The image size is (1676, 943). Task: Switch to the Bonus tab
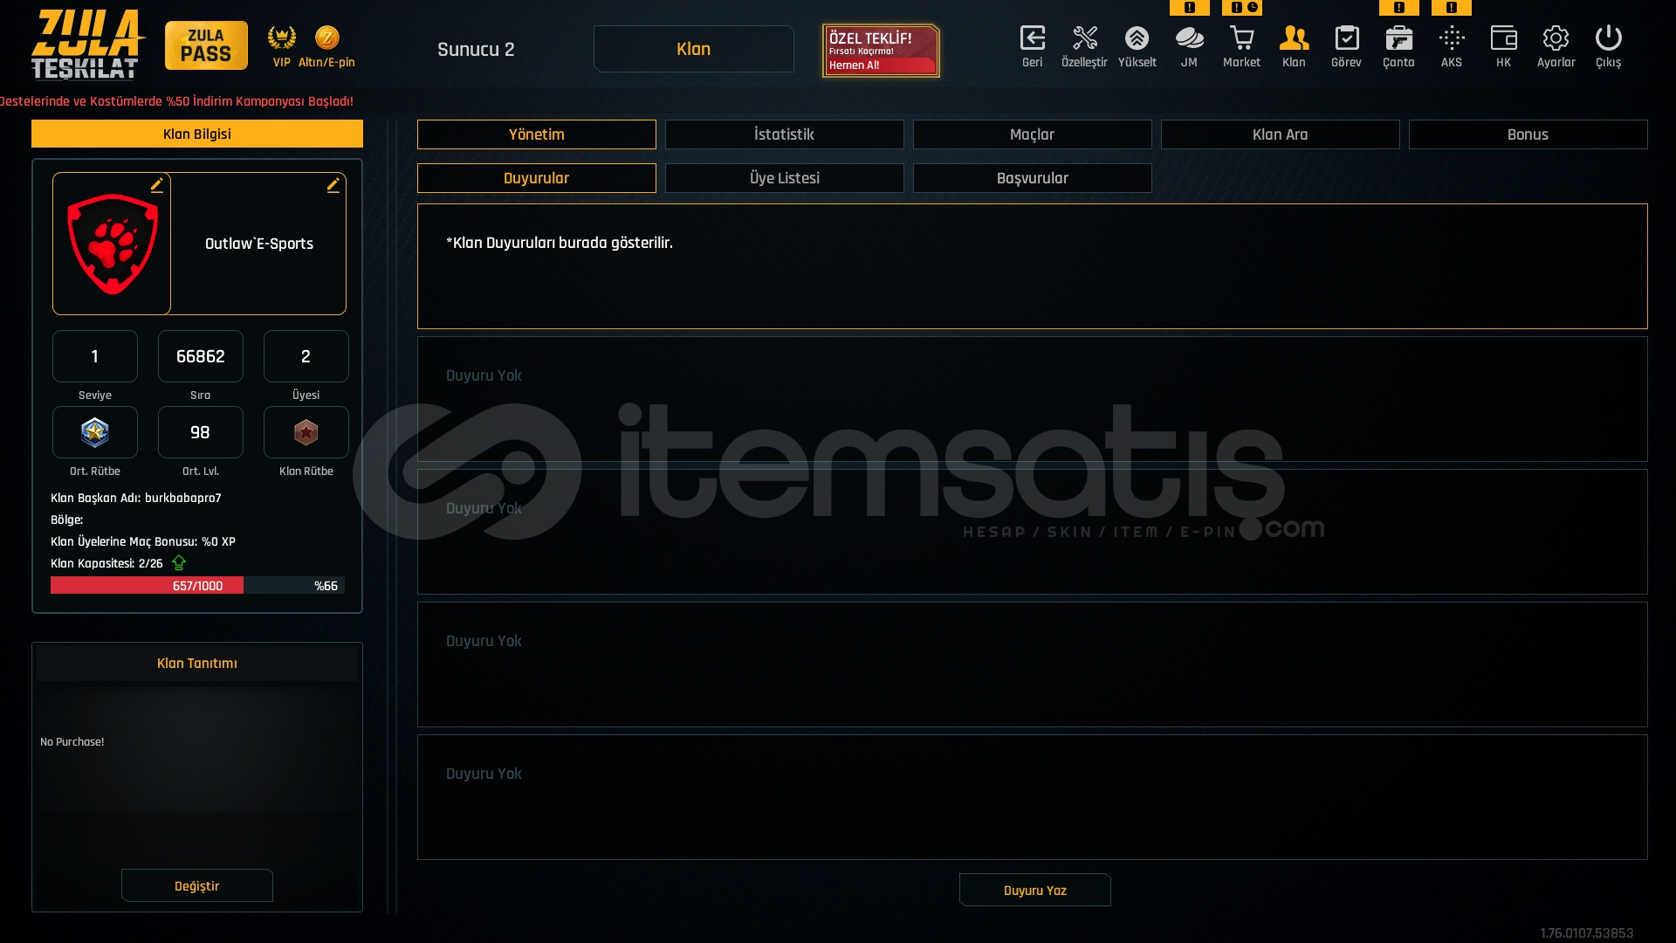pos(1528,134)
